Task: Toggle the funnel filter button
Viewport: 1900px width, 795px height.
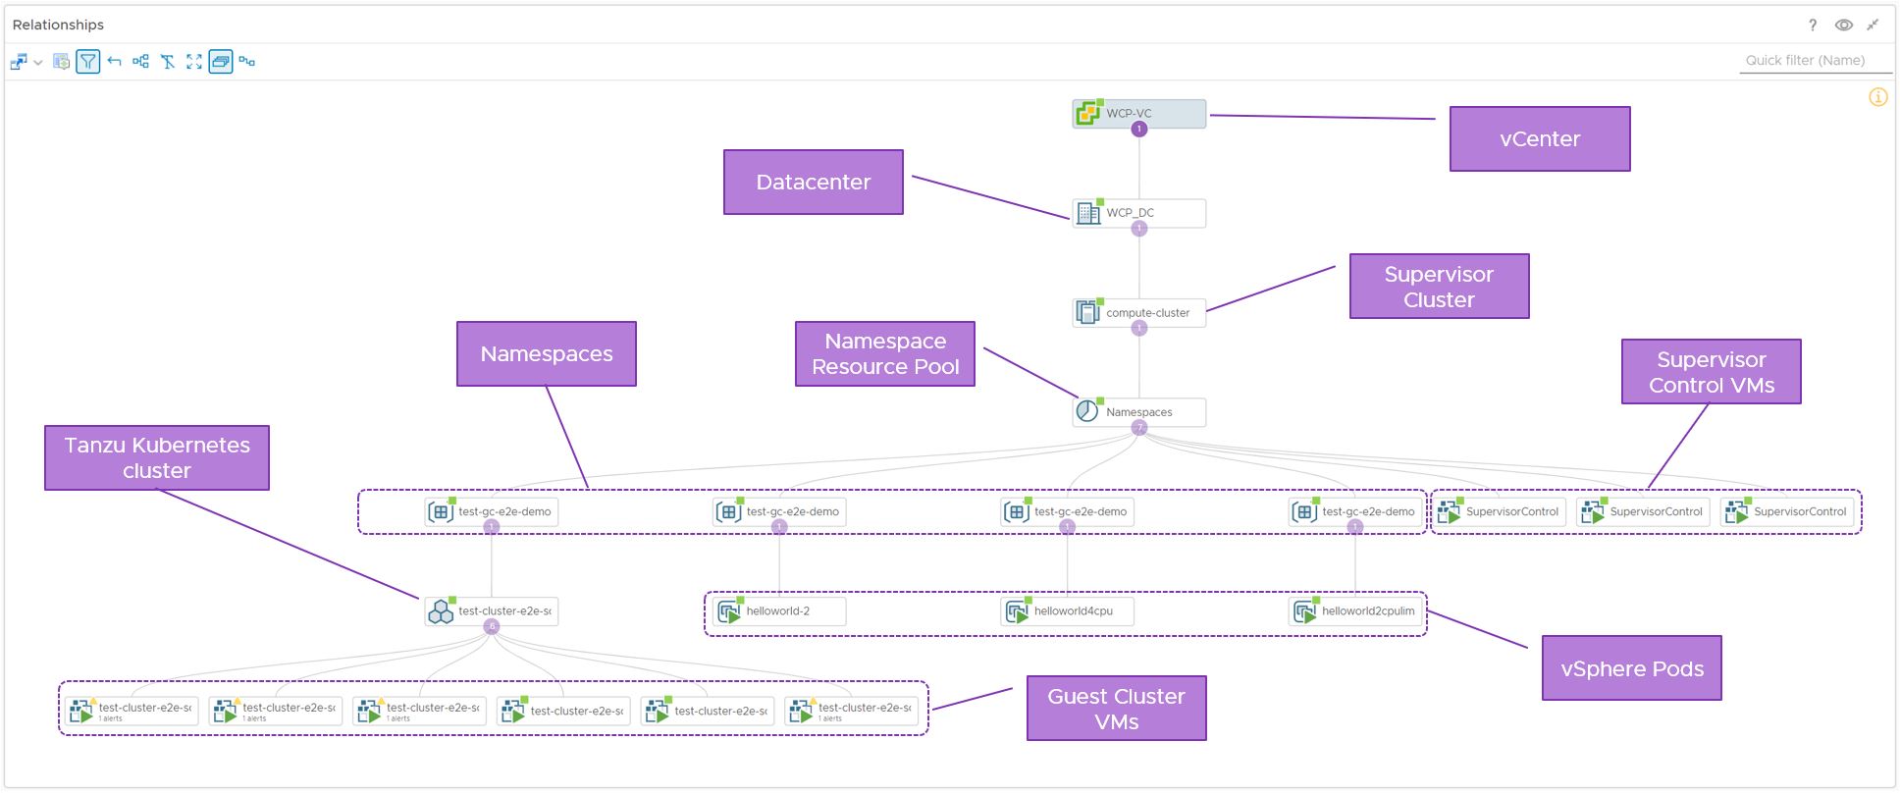Action: pyautogui.click(x=88, y=62)
